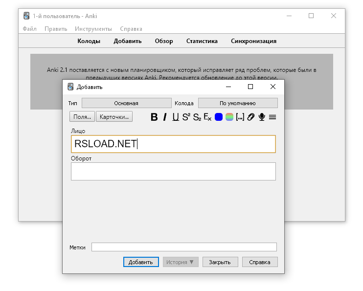
Task: Record audio with microphone icon
Action: (262, 117)
